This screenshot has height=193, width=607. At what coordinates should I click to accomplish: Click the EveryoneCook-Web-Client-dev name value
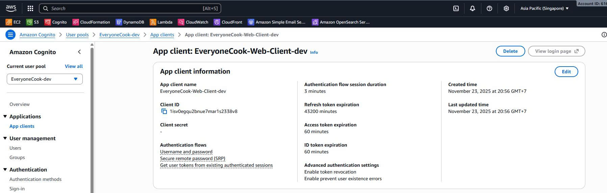click(193, 91)
